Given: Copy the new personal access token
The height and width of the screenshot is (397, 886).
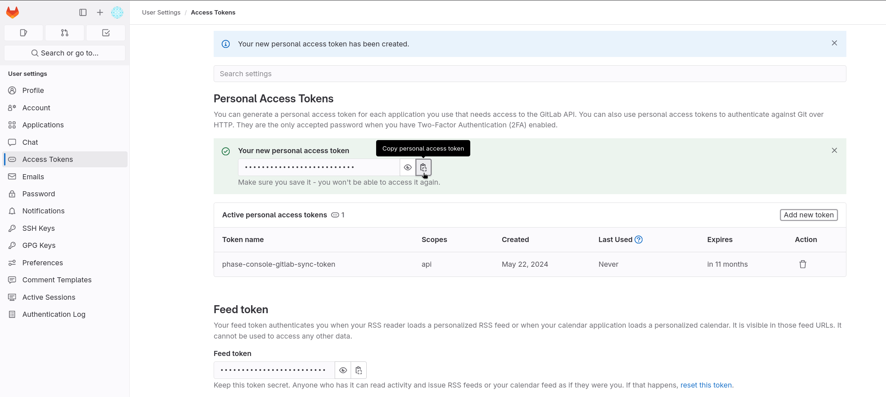Looking at the screenshot, I should 423,167.
